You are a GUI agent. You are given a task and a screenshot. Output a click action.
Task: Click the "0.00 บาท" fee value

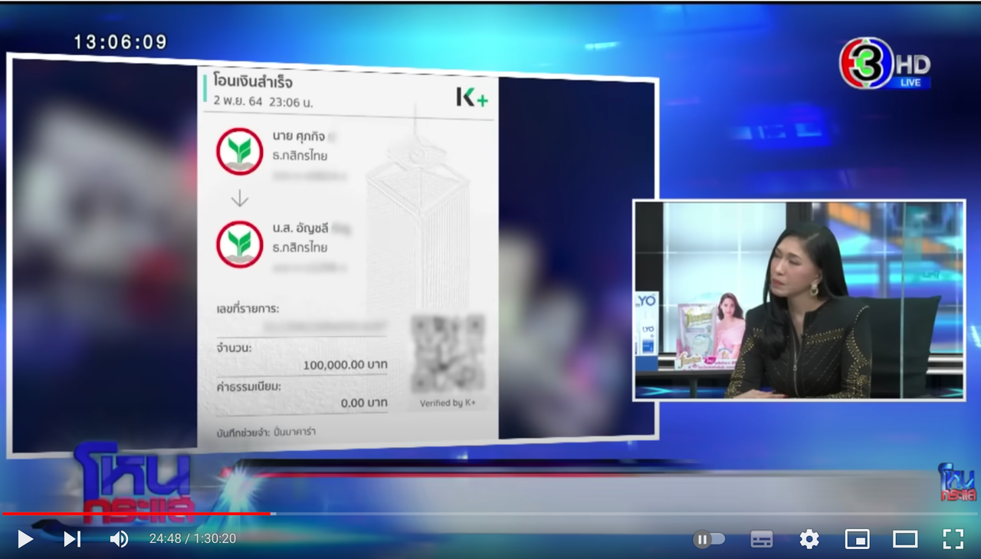364,403
